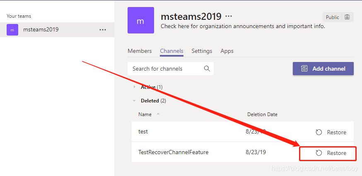Click the Active (1) label

tap(152, 87)
